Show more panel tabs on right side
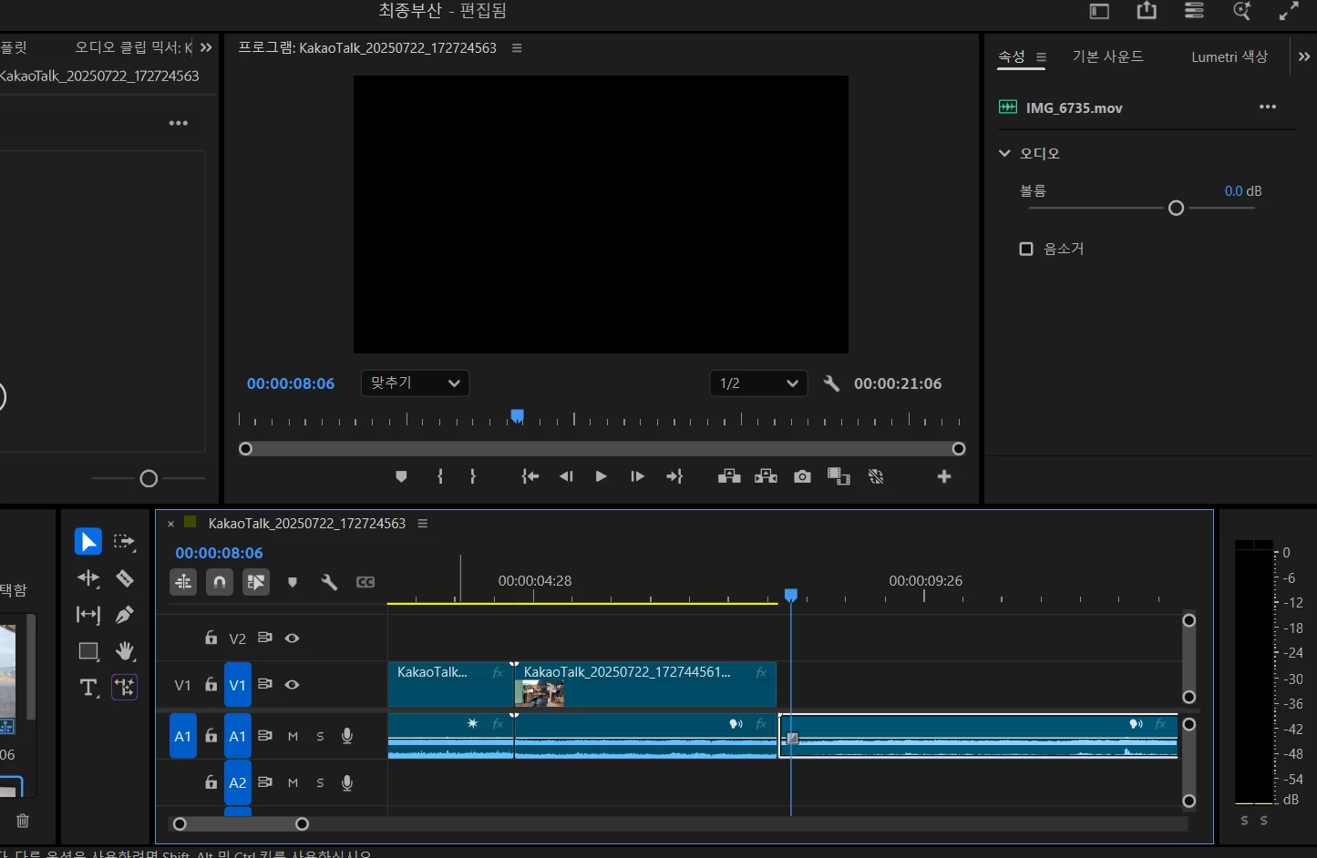1317x858 pixels. coord(1304,56)
